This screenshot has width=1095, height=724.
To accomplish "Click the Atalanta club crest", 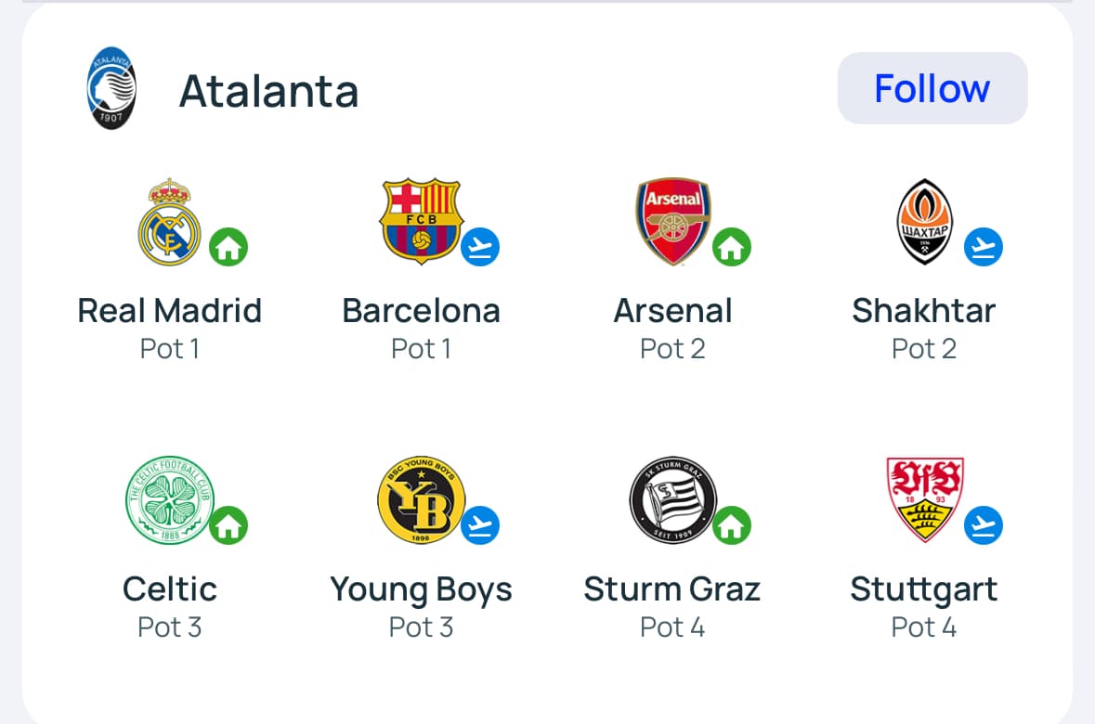I will point(111,89).
